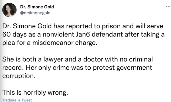Open the more options ellipsis icon
The width and height of the screenshot is (171, 102).
point(168,7)
